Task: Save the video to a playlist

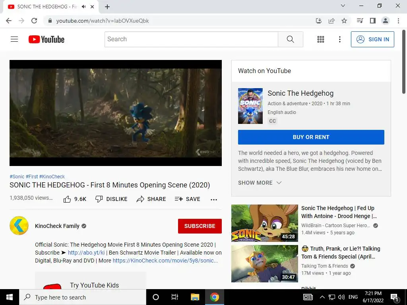Action: 188,199
